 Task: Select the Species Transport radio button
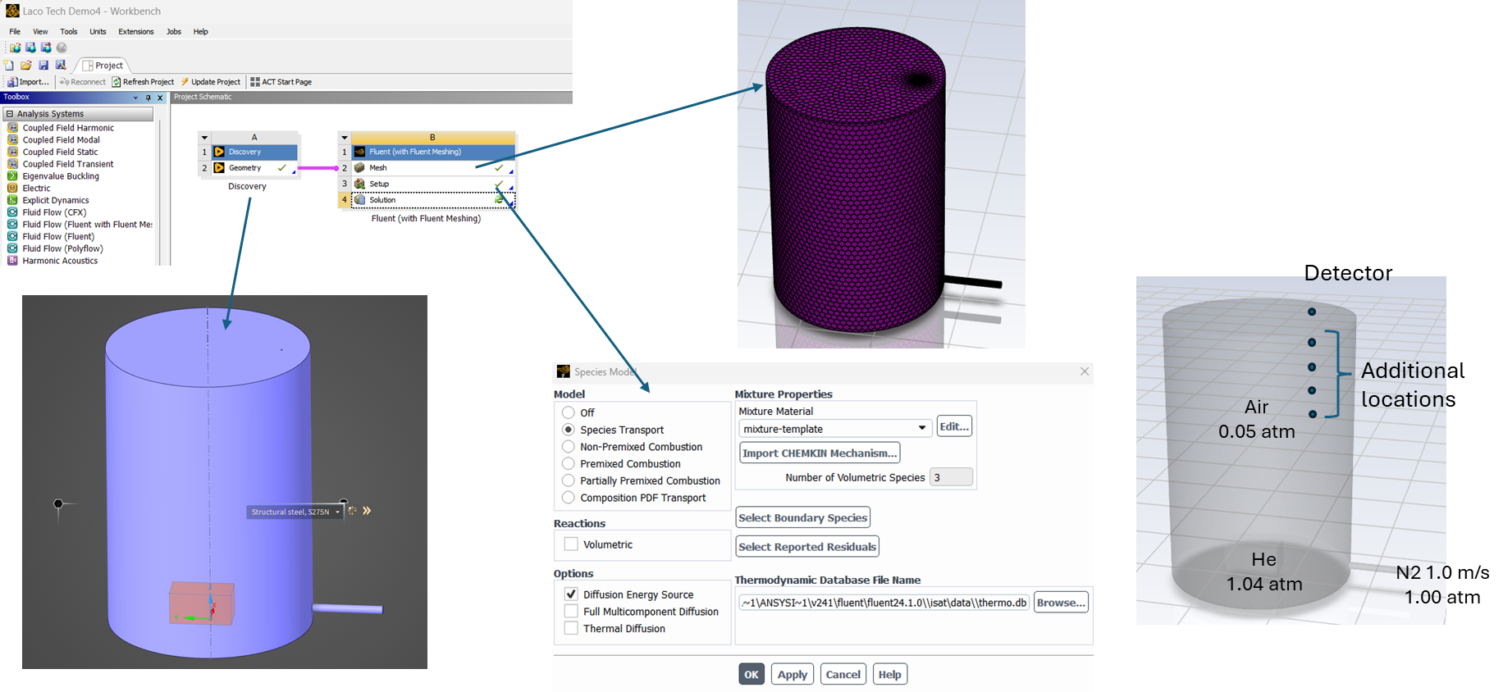pos(568,430)
